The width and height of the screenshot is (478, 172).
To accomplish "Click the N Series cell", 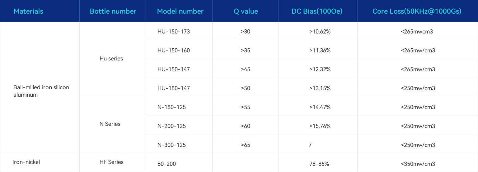I will point(110,124).
